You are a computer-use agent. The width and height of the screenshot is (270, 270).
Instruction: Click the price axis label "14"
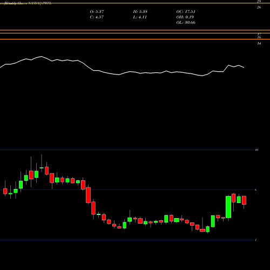[x=259, y=43]
